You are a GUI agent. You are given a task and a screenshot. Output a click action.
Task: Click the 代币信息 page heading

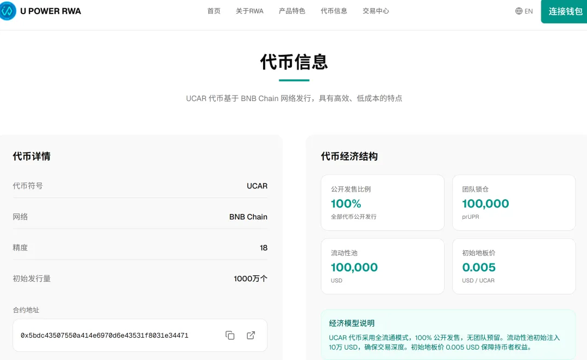tap(294, 62)
